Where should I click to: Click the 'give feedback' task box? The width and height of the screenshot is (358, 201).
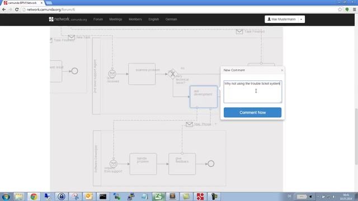182,164
